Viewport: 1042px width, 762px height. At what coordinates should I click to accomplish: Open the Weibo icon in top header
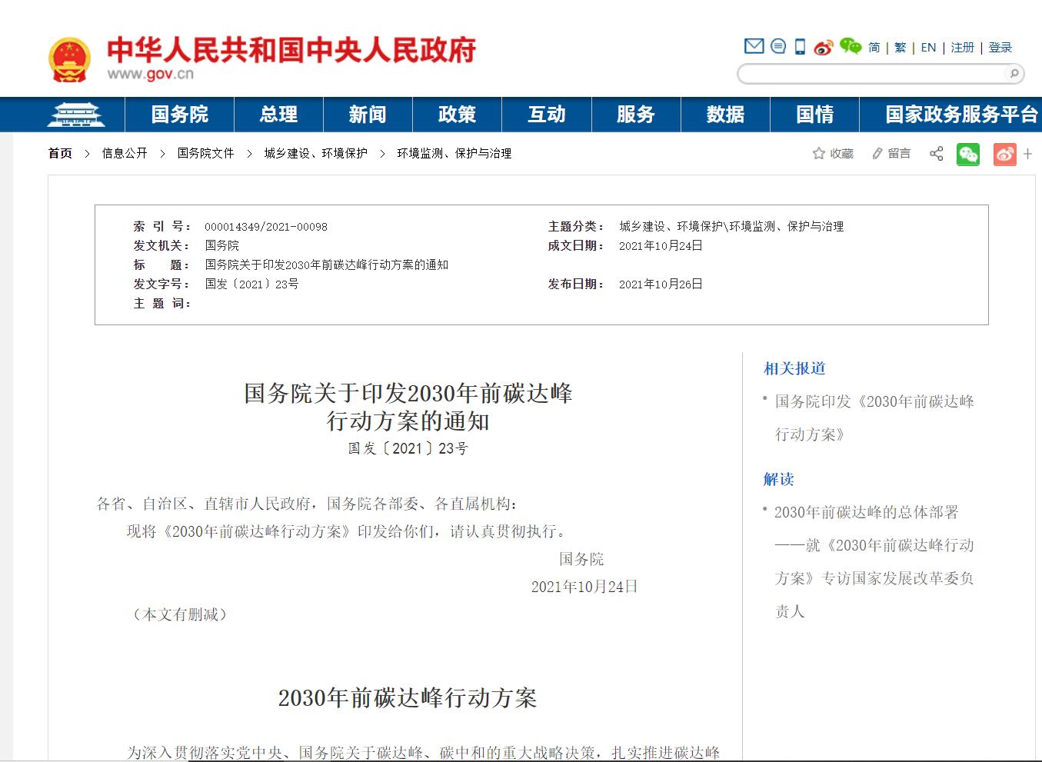[824, 48]
